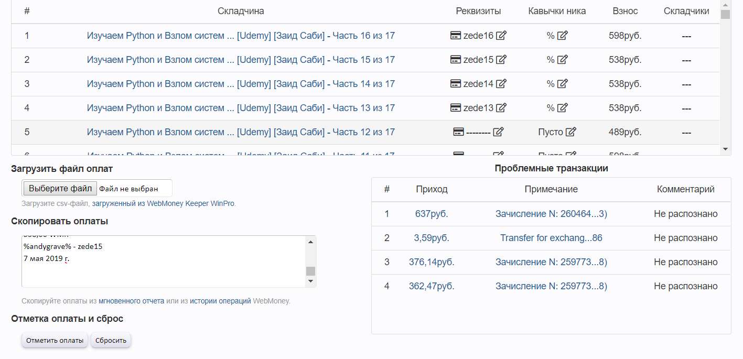Edit 'Пусто' quotes icon in row 5
The height and width of the screenshot is (359, 743).
click(x=571, y=132)
